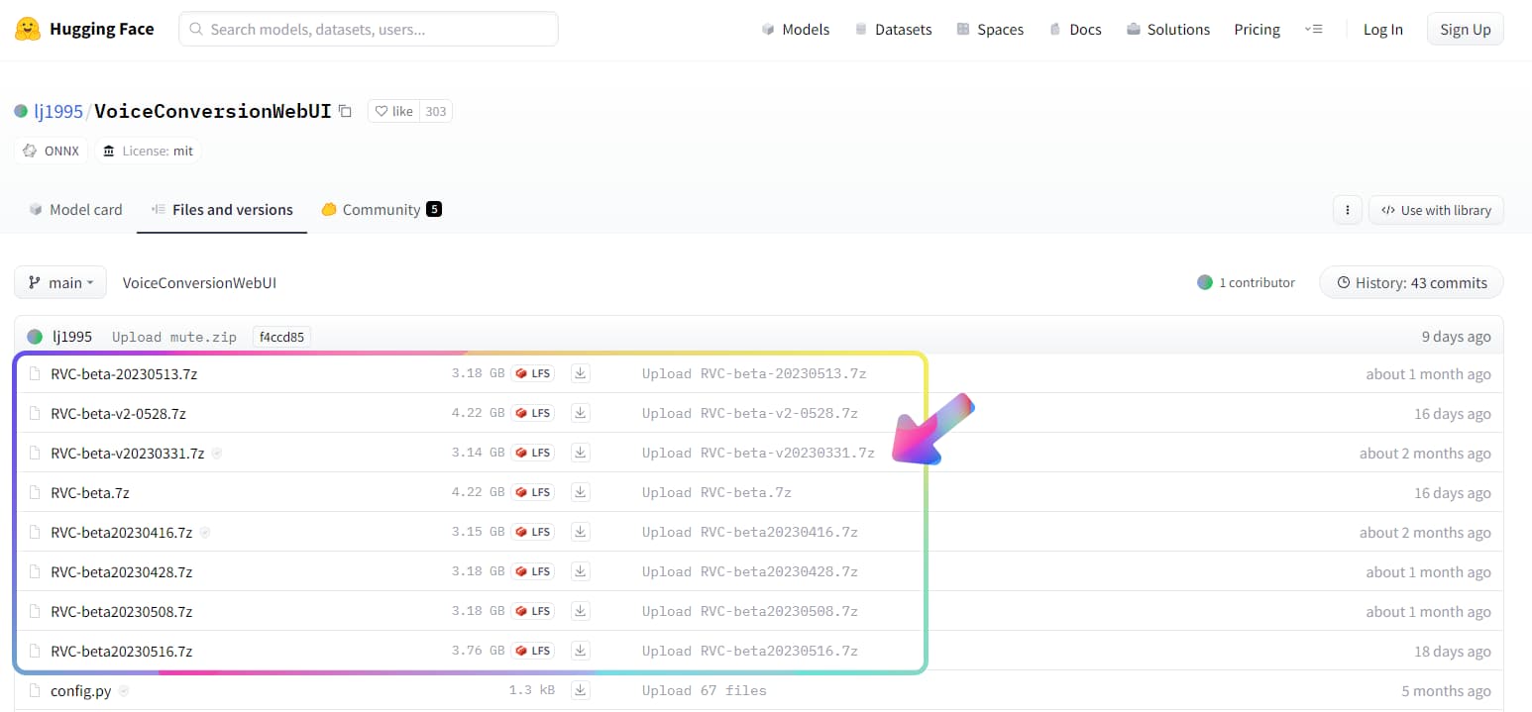Download RVC-beta-20230513.7z via download icon
Screen dimensions: 1532x712
pos(581,373)
